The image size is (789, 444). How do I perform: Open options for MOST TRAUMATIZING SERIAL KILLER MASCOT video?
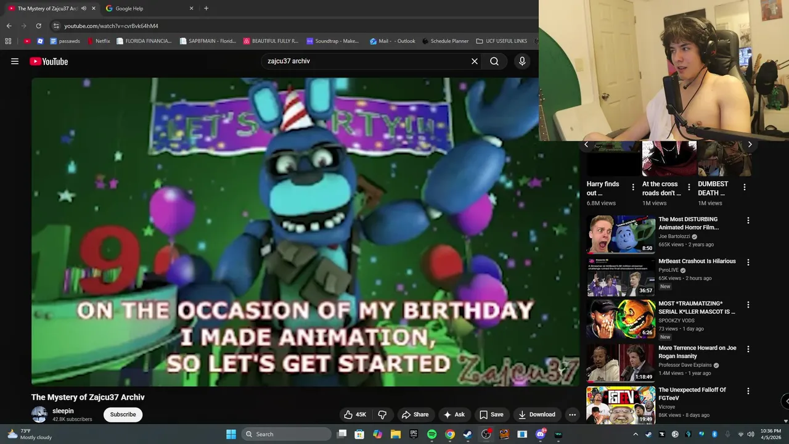748,305
